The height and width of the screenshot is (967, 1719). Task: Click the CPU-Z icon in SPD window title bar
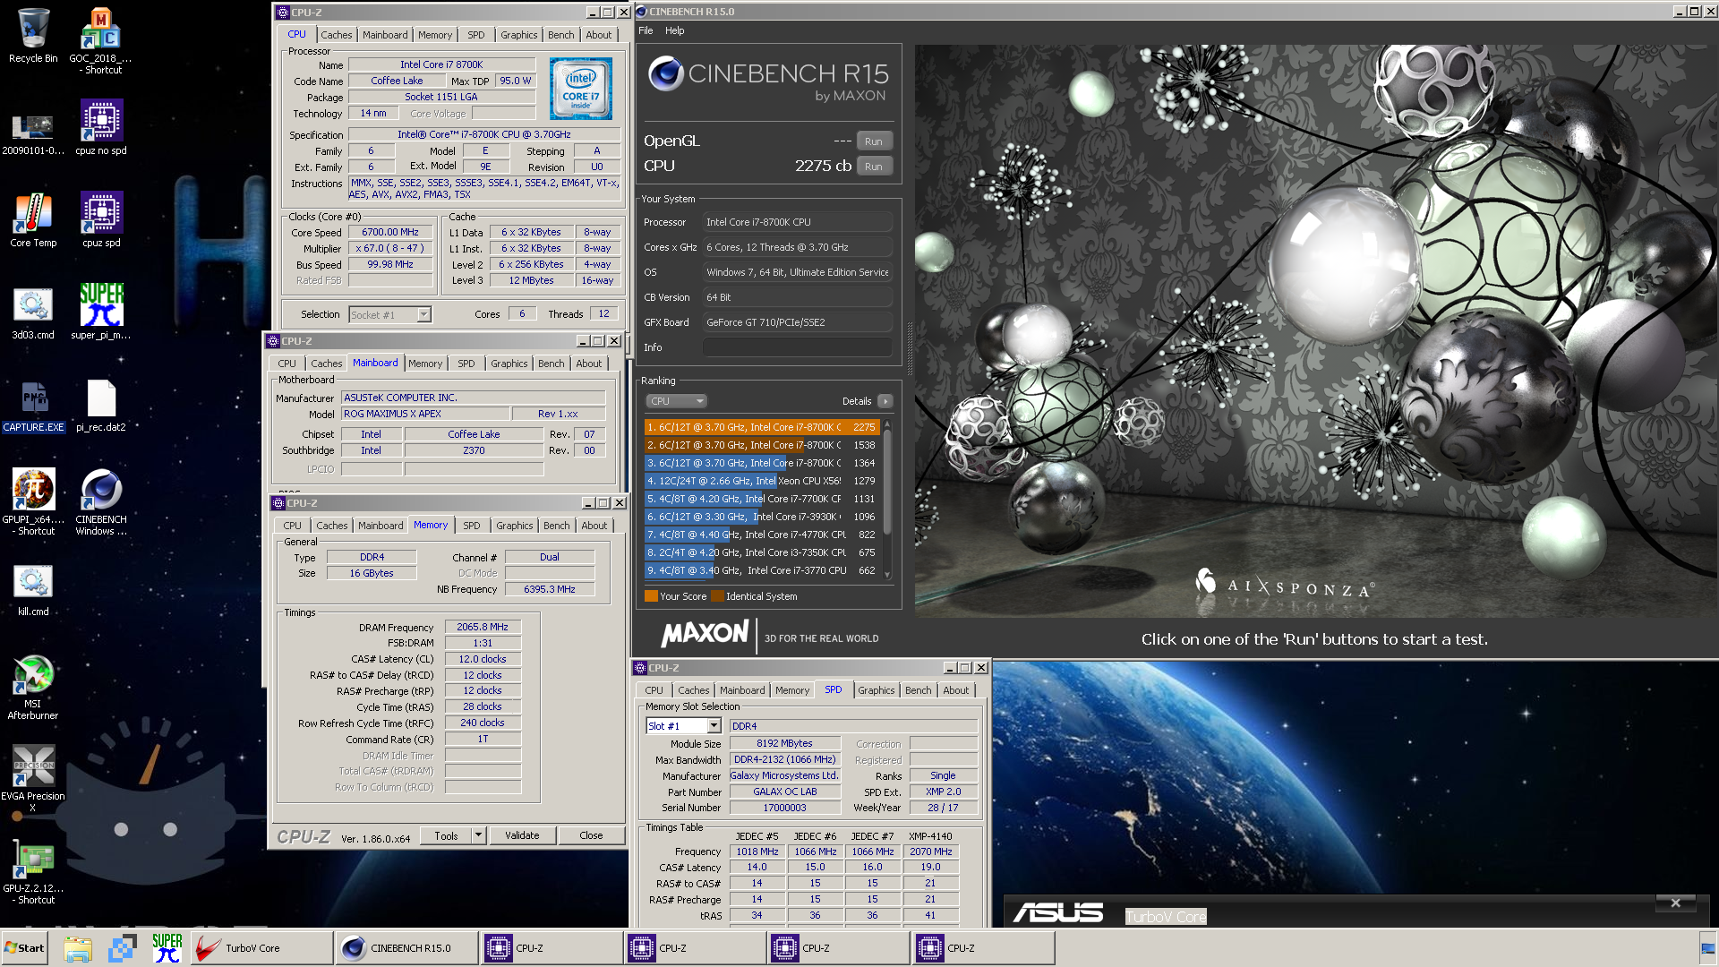pyautogui.click(x=640, y=668)
